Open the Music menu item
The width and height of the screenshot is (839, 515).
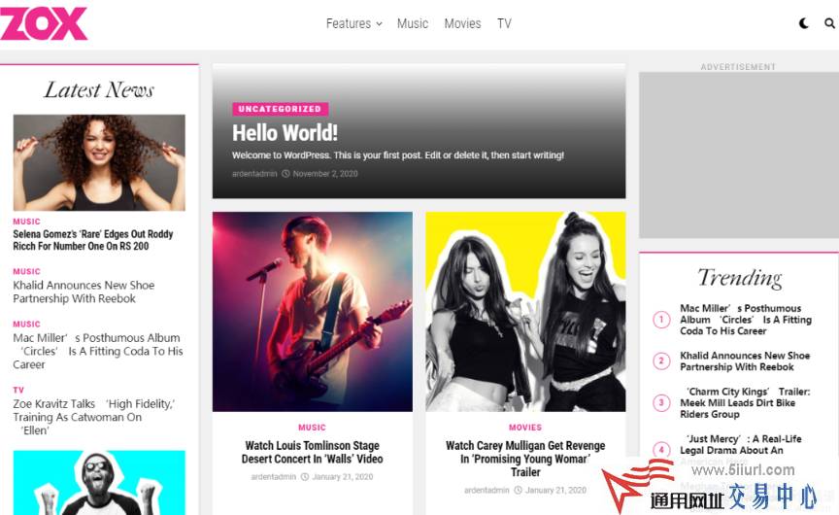point(413,23)
